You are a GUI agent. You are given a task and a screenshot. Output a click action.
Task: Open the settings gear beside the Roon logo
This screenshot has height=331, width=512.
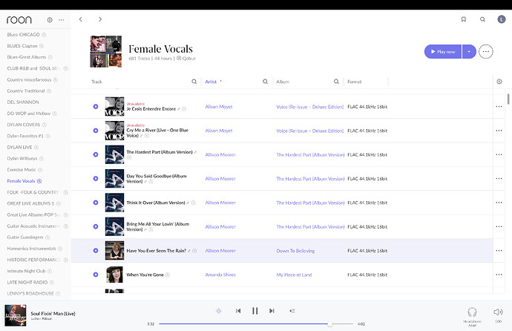(50, 20)
